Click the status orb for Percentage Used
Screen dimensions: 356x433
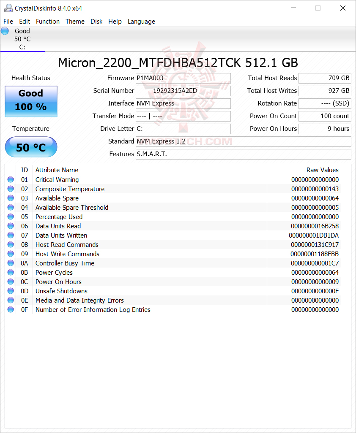coord(11,217)
